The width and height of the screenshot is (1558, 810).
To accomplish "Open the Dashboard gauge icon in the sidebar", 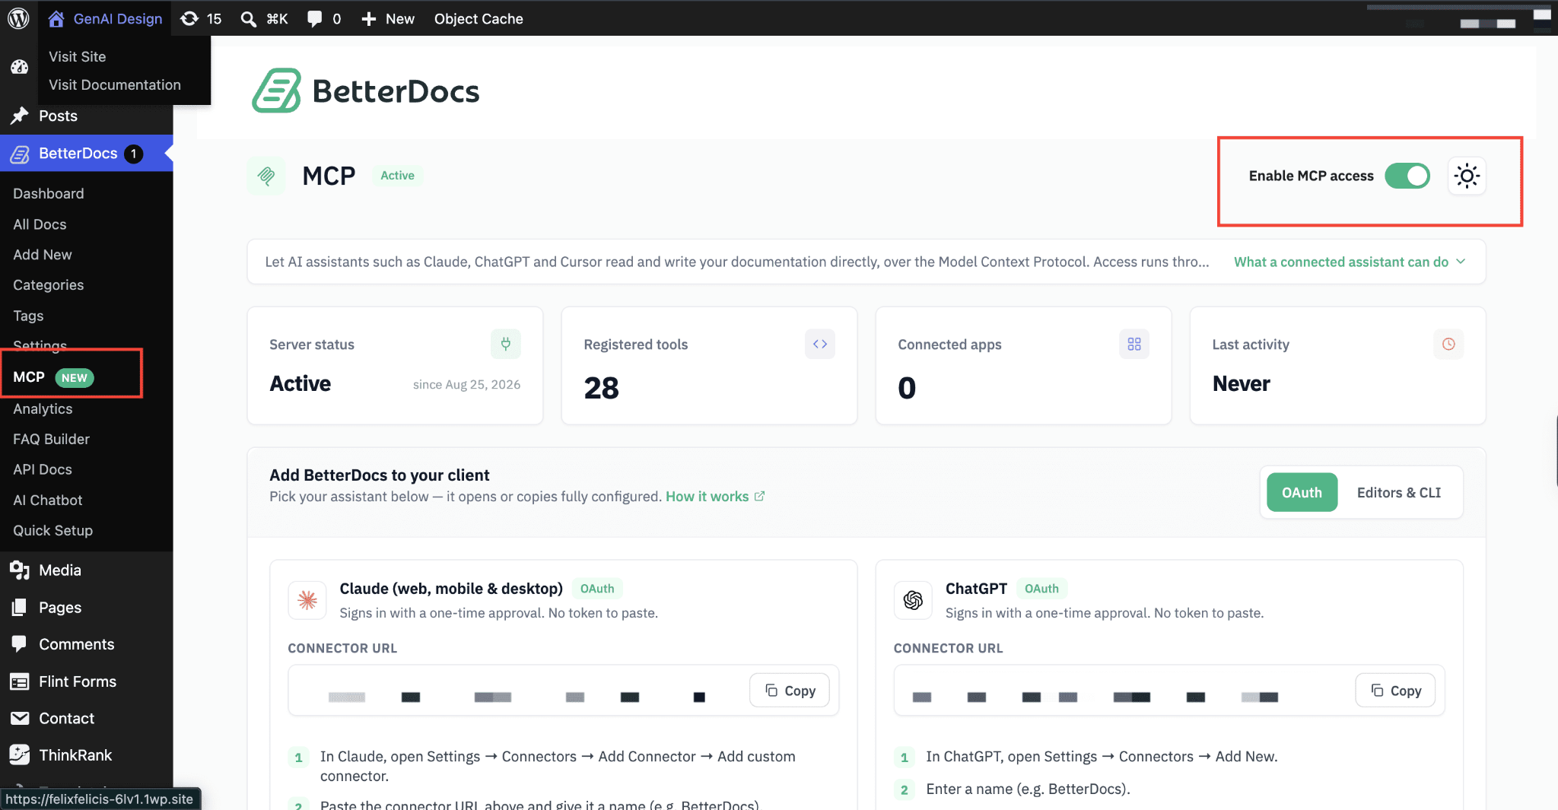I will (x=20, y=67).
